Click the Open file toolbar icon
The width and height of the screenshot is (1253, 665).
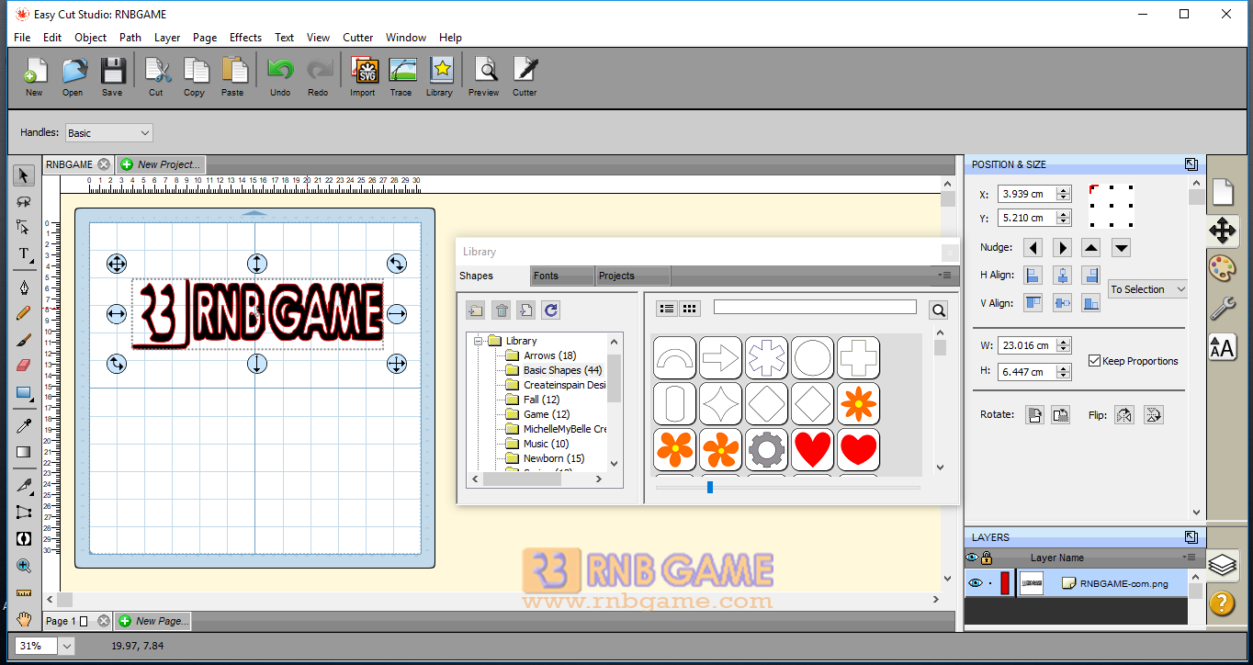[x=73, y=75]
